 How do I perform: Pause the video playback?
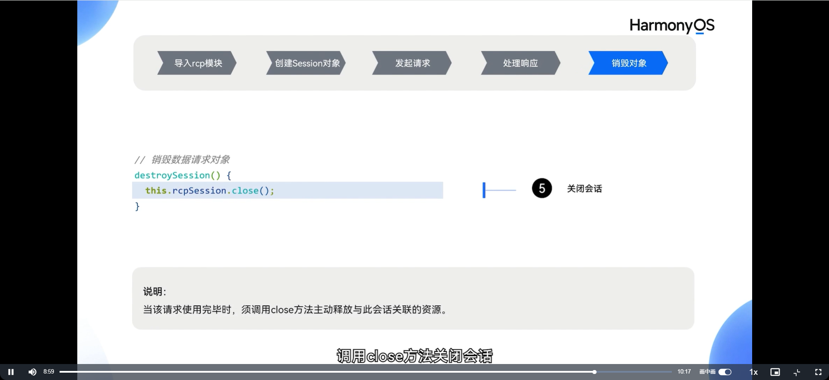[11, 372]
